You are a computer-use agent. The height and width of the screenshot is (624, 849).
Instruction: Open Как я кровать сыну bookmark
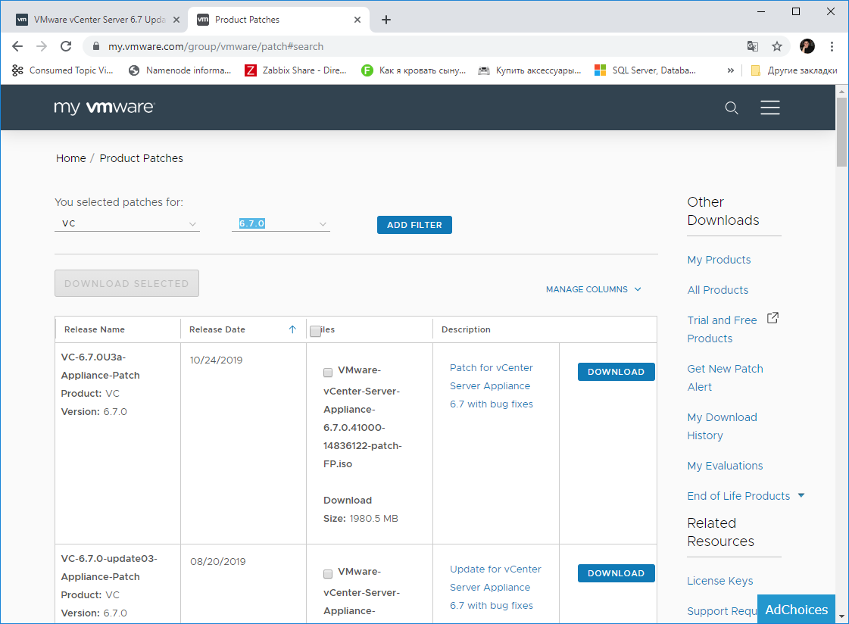pyautogui.click(x=414, y=70)
